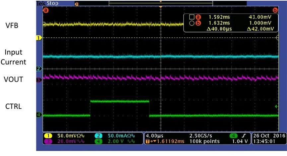Click square cursor a icon in readout

click(x=192, y=17)
